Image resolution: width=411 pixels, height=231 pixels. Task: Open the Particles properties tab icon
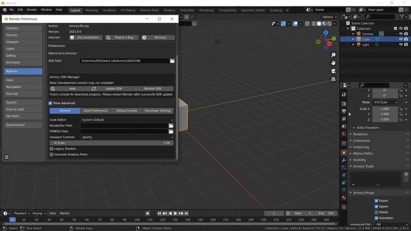click(344, 167)
